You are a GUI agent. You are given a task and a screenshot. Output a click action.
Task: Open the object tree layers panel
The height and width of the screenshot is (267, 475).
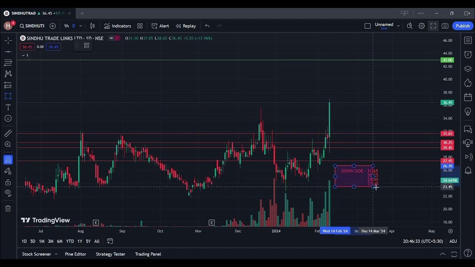[468, 69]
